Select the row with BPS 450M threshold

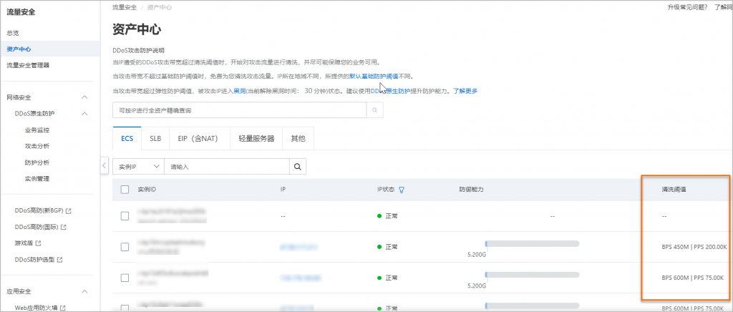click(x=125, y=246)
